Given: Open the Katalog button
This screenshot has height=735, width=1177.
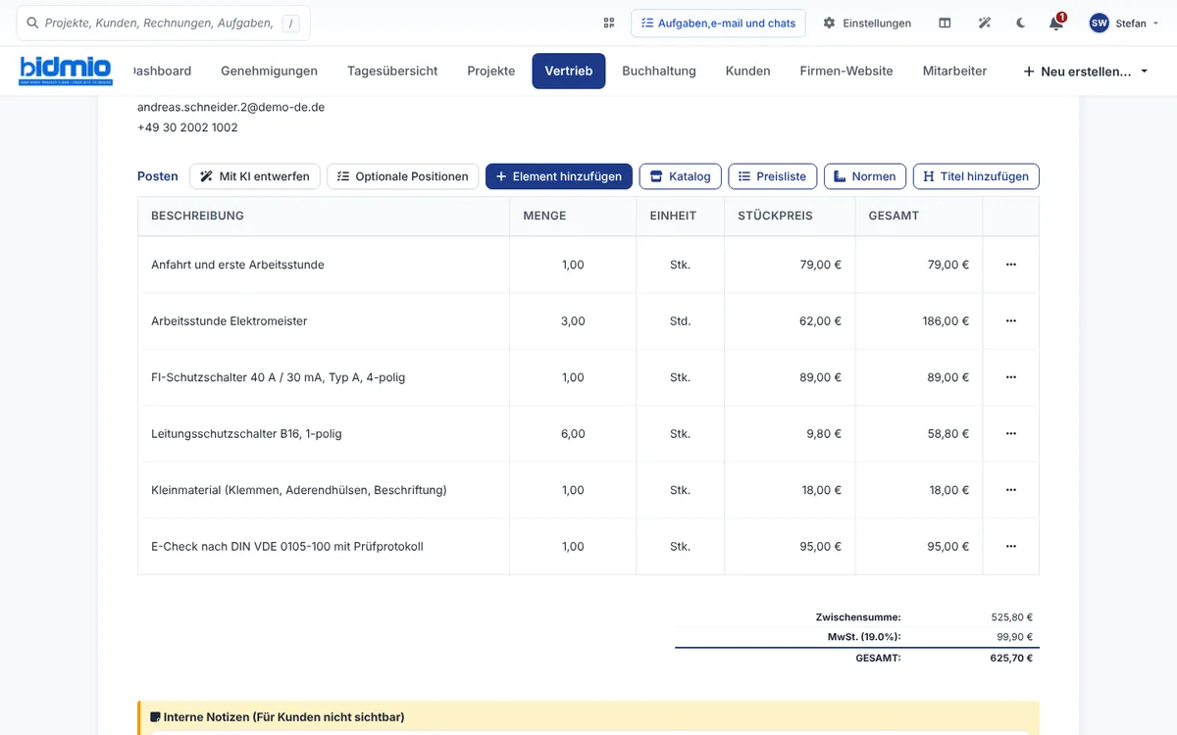Looking at the screenshot, I should [x=681, y=176].
